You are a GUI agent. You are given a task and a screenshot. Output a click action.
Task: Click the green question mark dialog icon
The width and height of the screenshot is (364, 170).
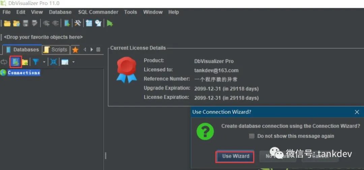click(x=205, y=131)
